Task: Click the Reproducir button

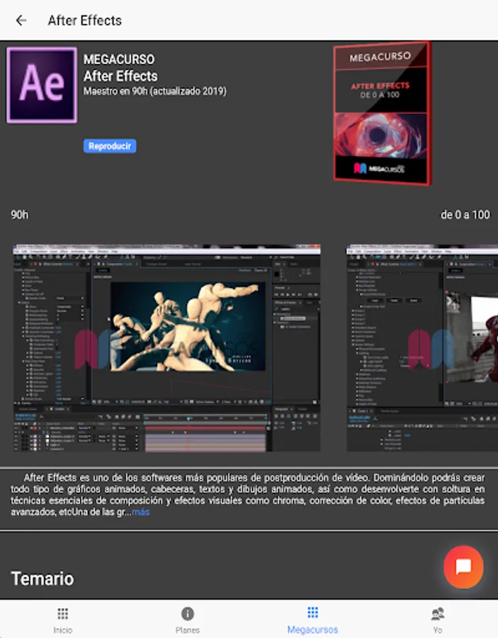Action: 110,146
